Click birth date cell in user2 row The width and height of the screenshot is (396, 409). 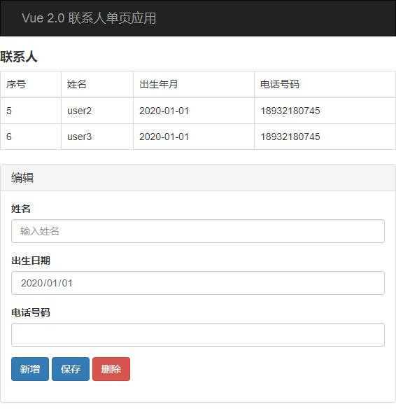[x=194, y=111]
